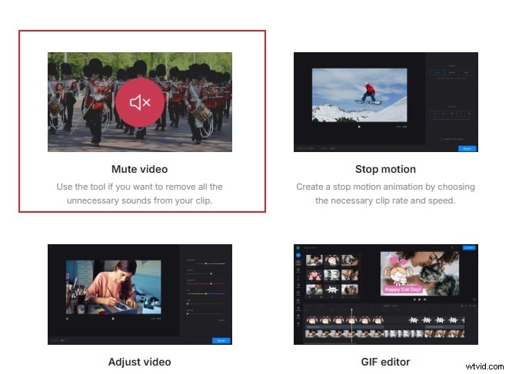Click the pink hearts sticker in GIF editor
Screen dimensions: 519x374
[x=314, y=275]
